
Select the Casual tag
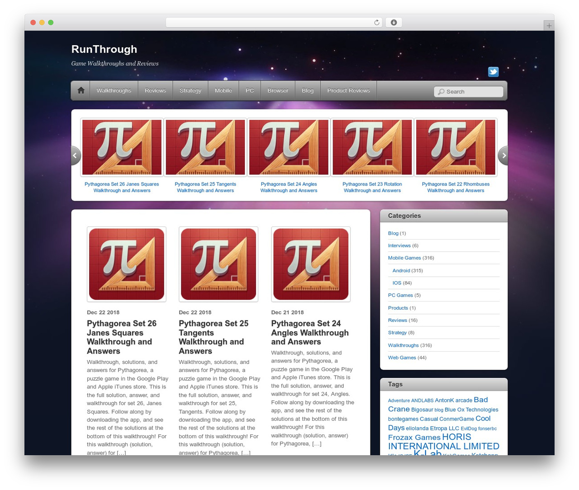click(x=429, y=419)
